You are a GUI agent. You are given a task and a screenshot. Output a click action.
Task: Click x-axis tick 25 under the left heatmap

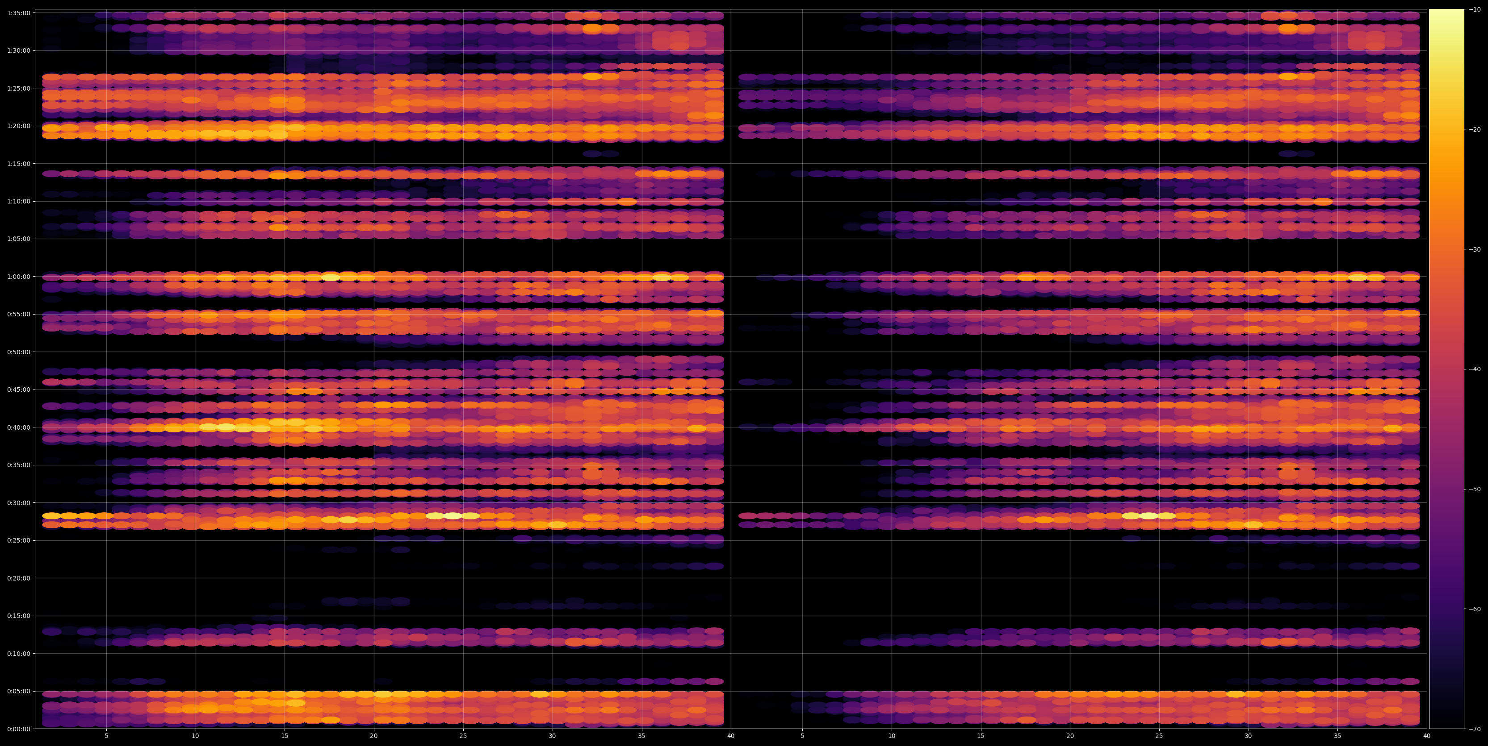[463, 736]
